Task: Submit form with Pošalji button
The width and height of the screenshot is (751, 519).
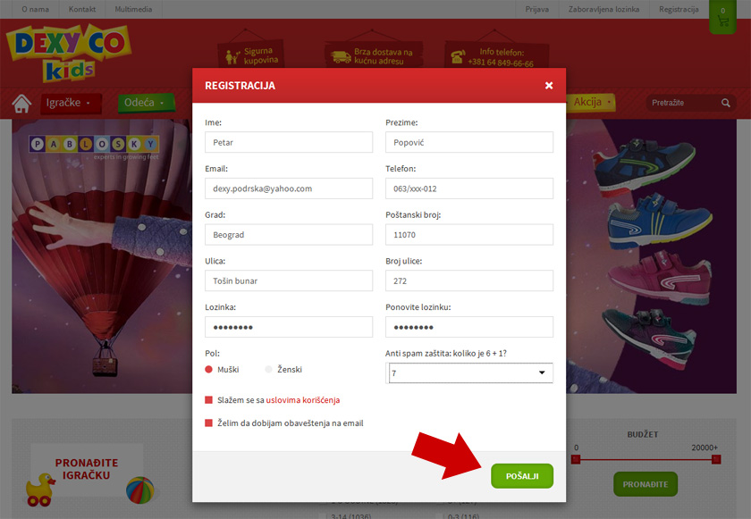Action: coord(522,476)
